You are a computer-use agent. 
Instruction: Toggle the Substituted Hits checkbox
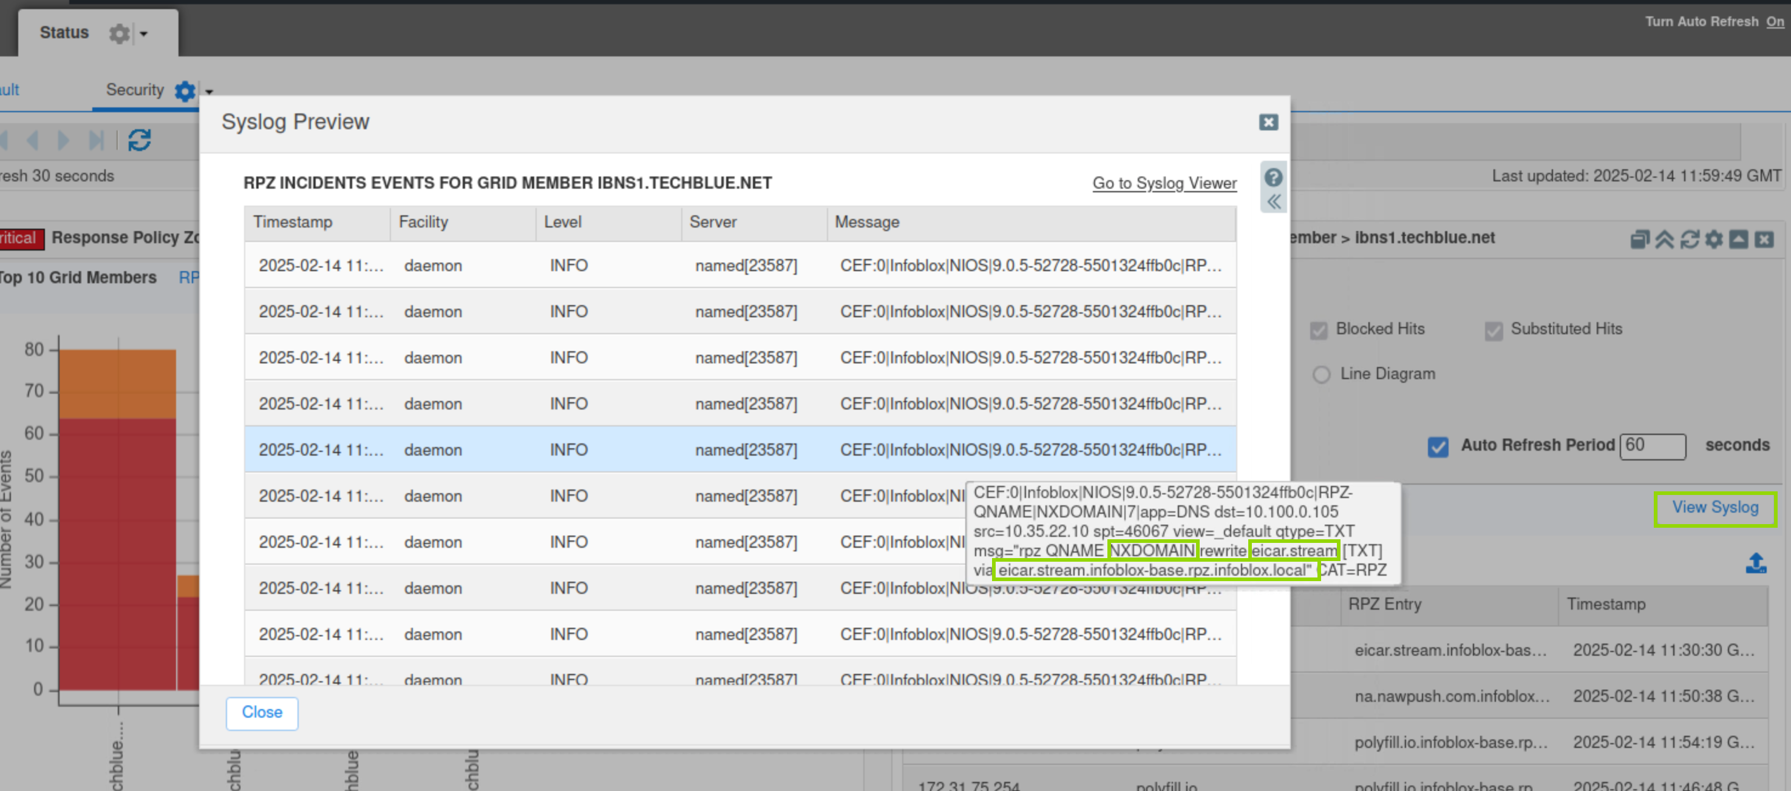click(x=1493, y=330)
